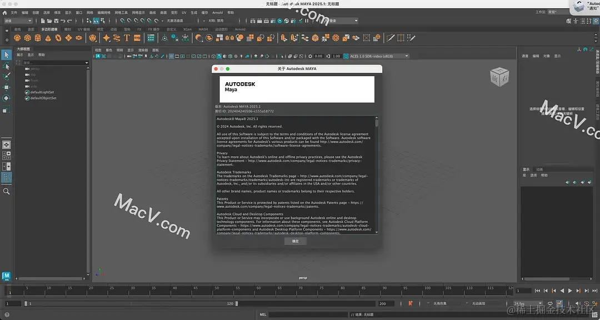
Task: Create a polygon disc from shelf
Action: point(79,38)
